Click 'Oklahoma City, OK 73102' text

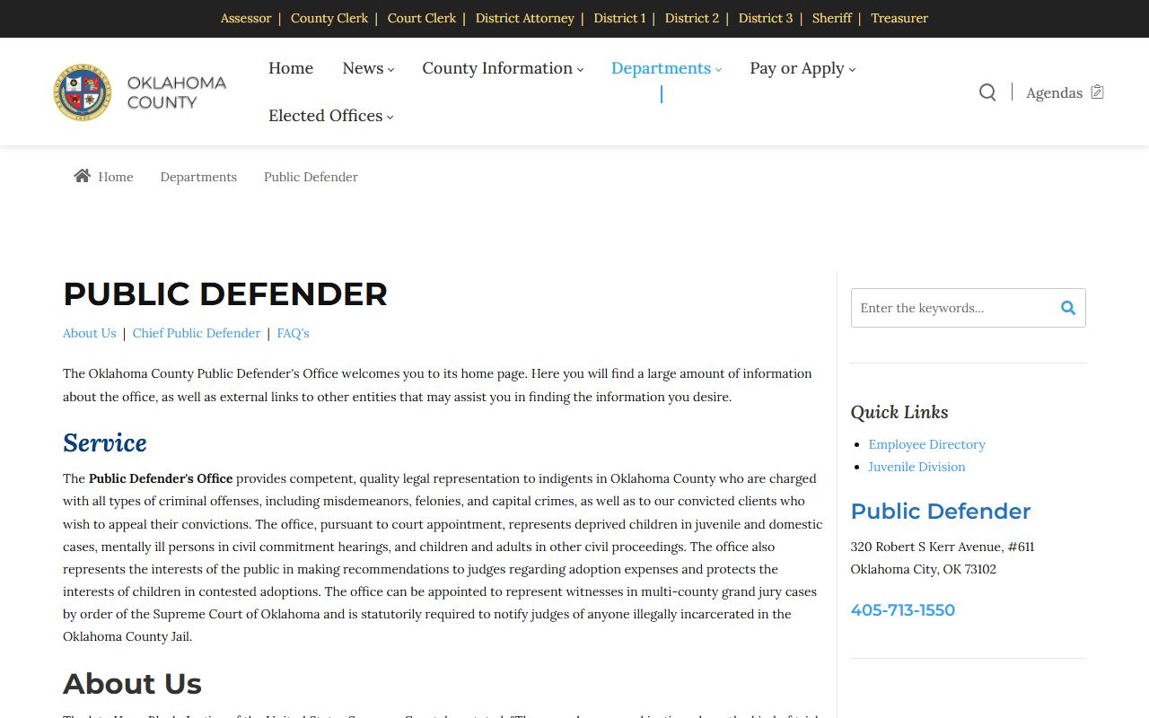(x=924, y=569)
